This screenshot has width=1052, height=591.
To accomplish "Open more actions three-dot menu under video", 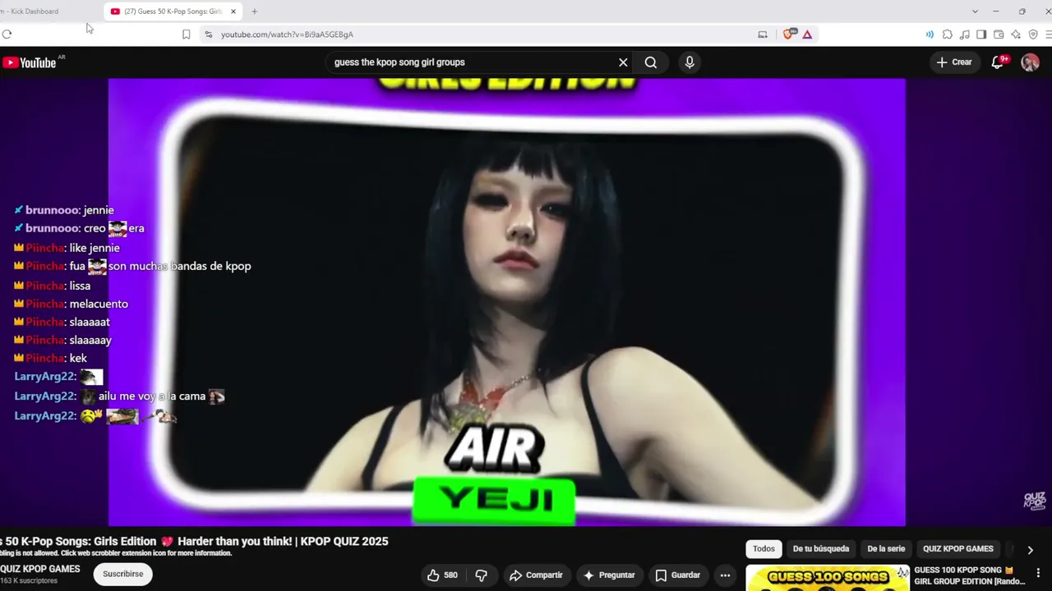I will click(x=725, y=575).
